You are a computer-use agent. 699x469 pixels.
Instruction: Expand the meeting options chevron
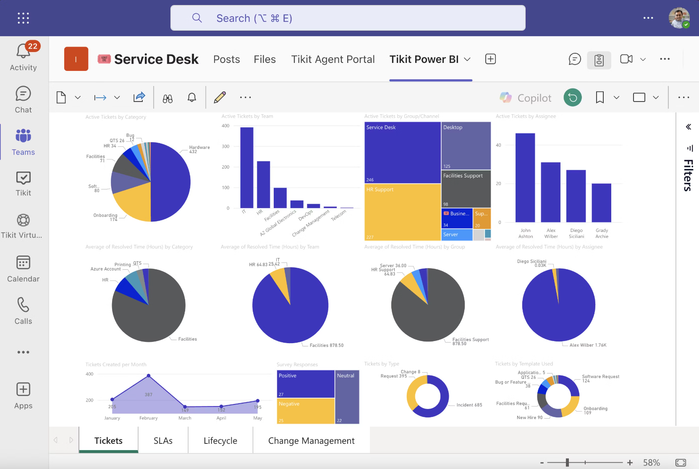click(x=643, y=60)
